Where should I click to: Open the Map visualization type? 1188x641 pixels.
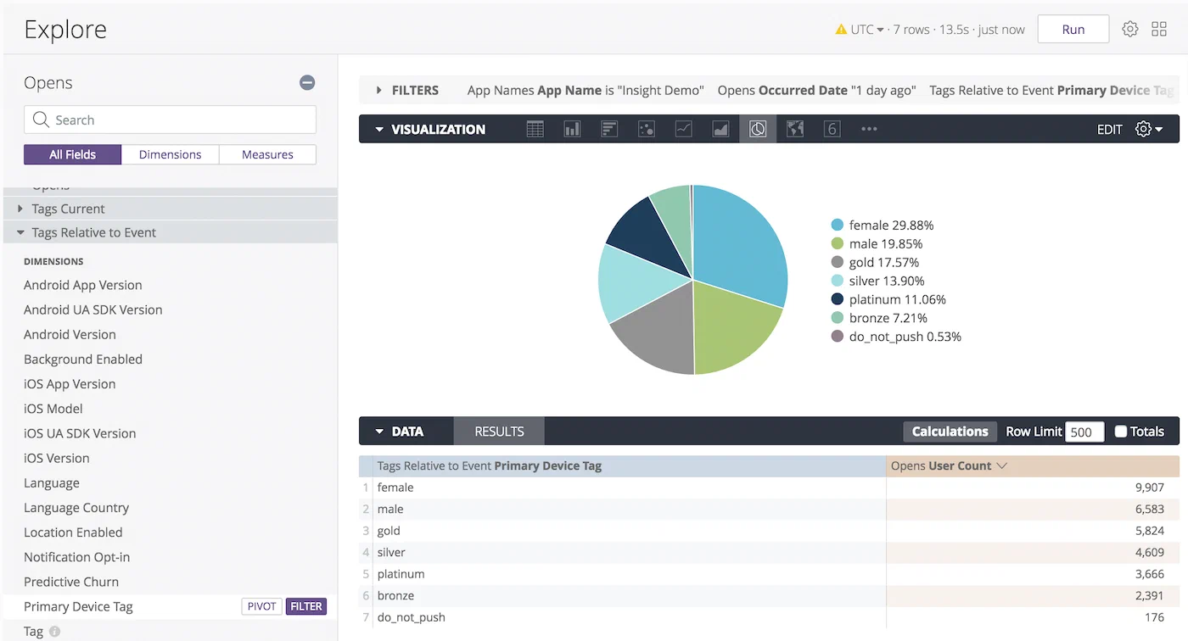795,129
